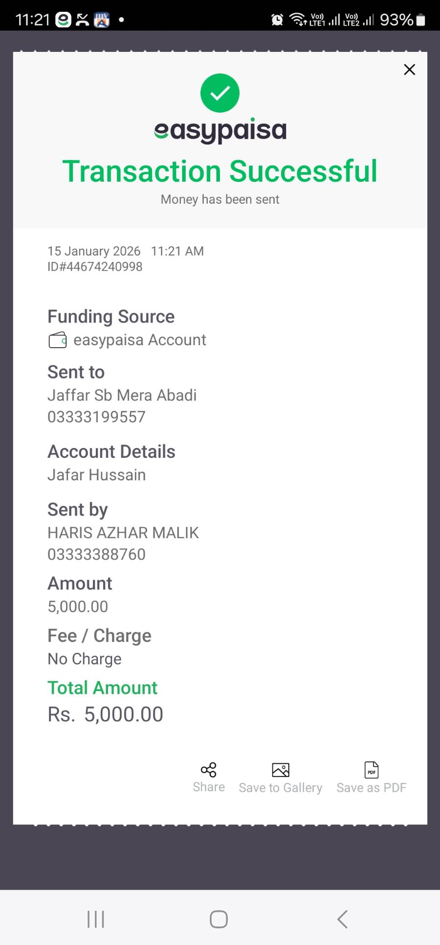
Task: Tap the Save to Gallery label
Action: (281, 788)
